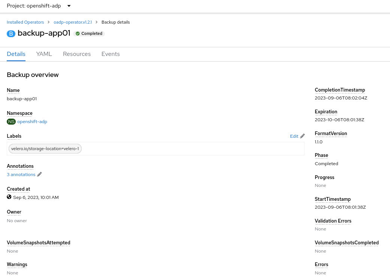Click the velero.io/storage-location=velero-1 label chip
Screen dimensions: 390x280
coord(45,149)
